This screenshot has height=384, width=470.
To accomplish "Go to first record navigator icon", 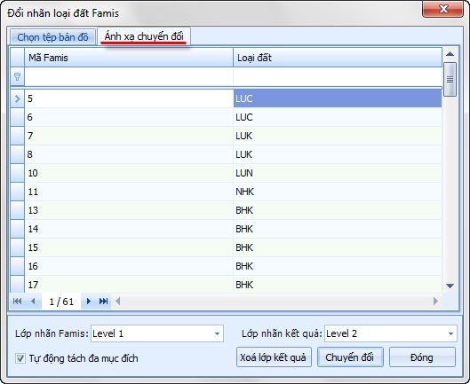I will [x=18, y=302].
